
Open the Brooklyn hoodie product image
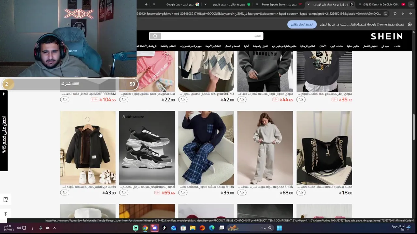[265, 71]
